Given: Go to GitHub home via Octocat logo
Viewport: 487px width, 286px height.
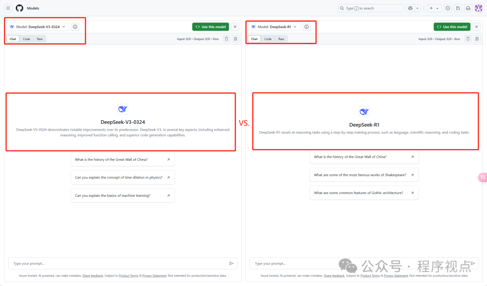Looking at the screenshot, I should click(x=19, y=8).
